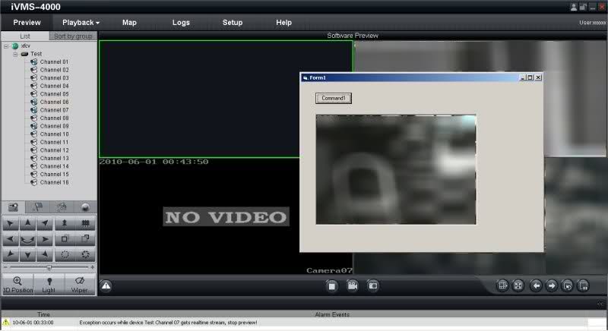Screen dimensions: 608x331
Task: Click the single tree zoom-in icon
Action: pos(65,223)
